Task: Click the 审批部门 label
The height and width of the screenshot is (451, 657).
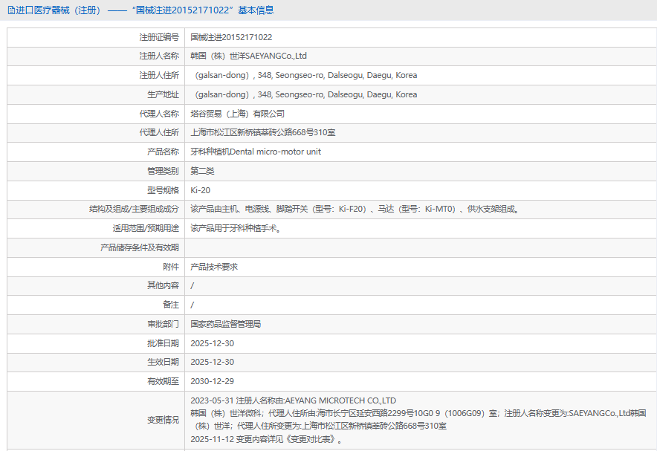Action: click(163, 324)
